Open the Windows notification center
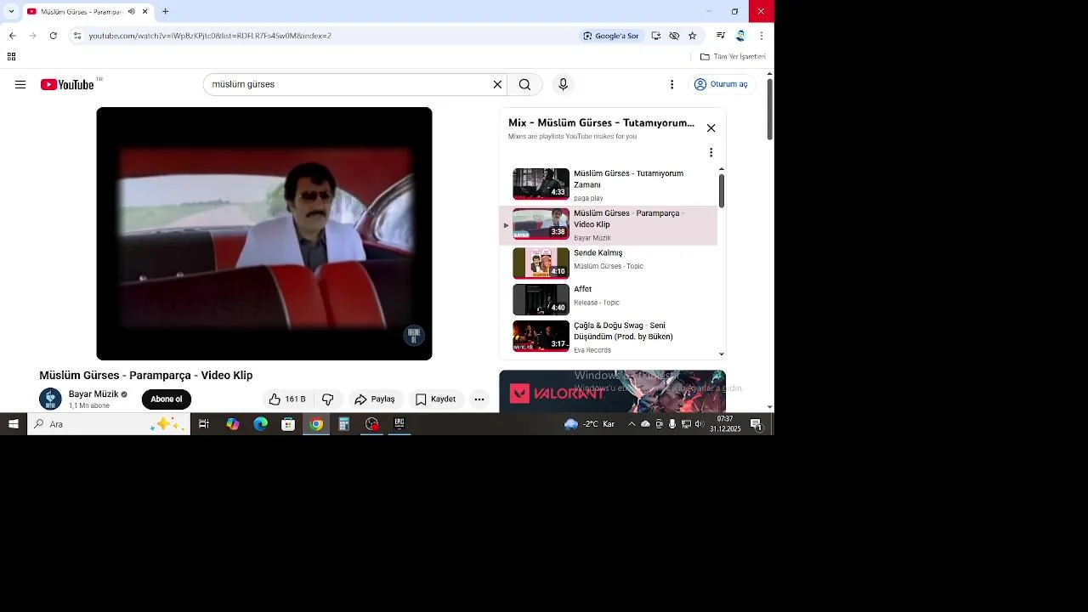 tap(756, 424)
